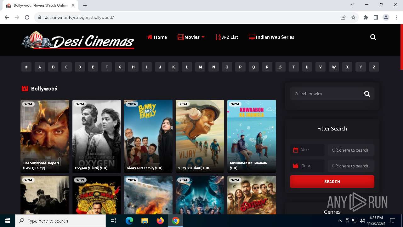
Task: Open The Sabarmati Report movie poster
Action: coord(45,137)
